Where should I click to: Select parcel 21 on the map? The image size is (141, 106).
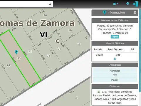(48, 56)
